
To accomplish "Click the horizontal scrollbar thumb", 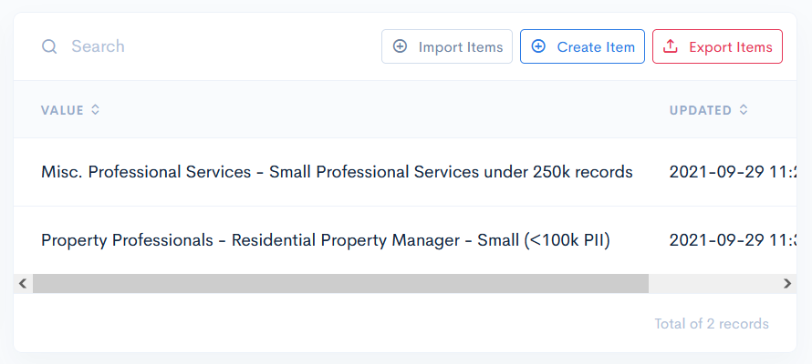I will tap(340, 284).
